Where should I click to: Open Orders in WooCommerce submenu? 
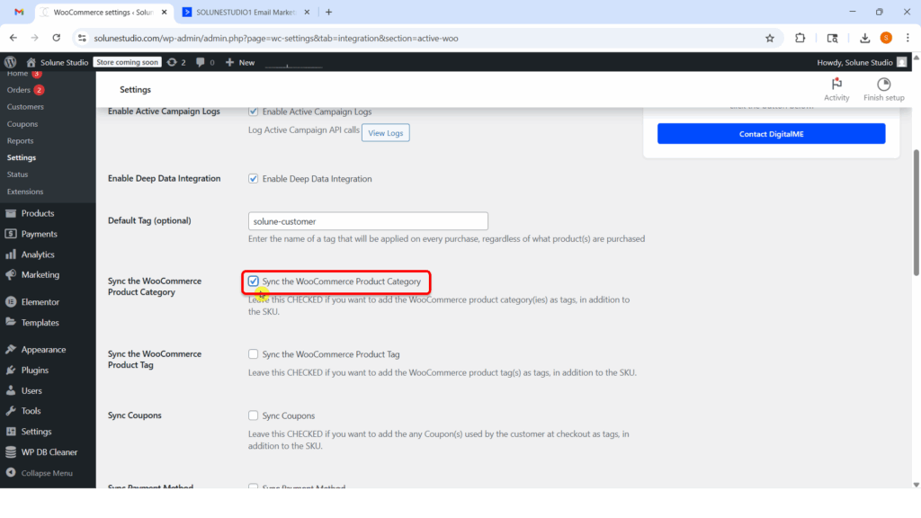[18, 90]
